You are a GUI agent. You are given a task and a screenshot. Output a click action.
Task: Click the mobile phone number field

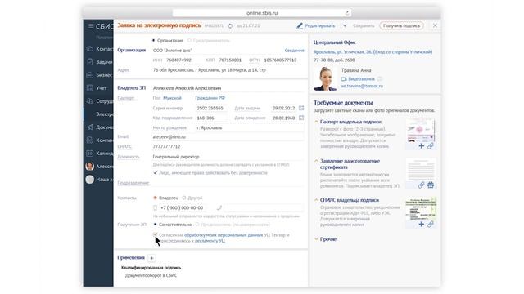[182, 207]
